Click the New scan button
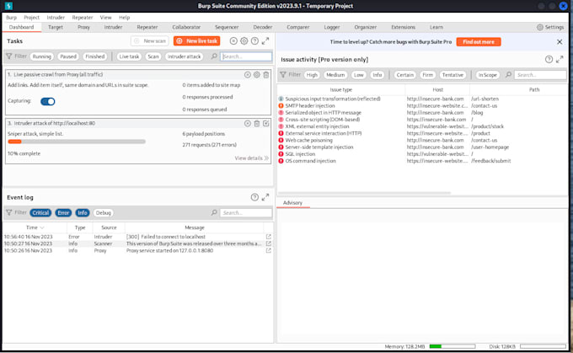The width and height of the screenshot is (573, 353). tap(150, 41)
